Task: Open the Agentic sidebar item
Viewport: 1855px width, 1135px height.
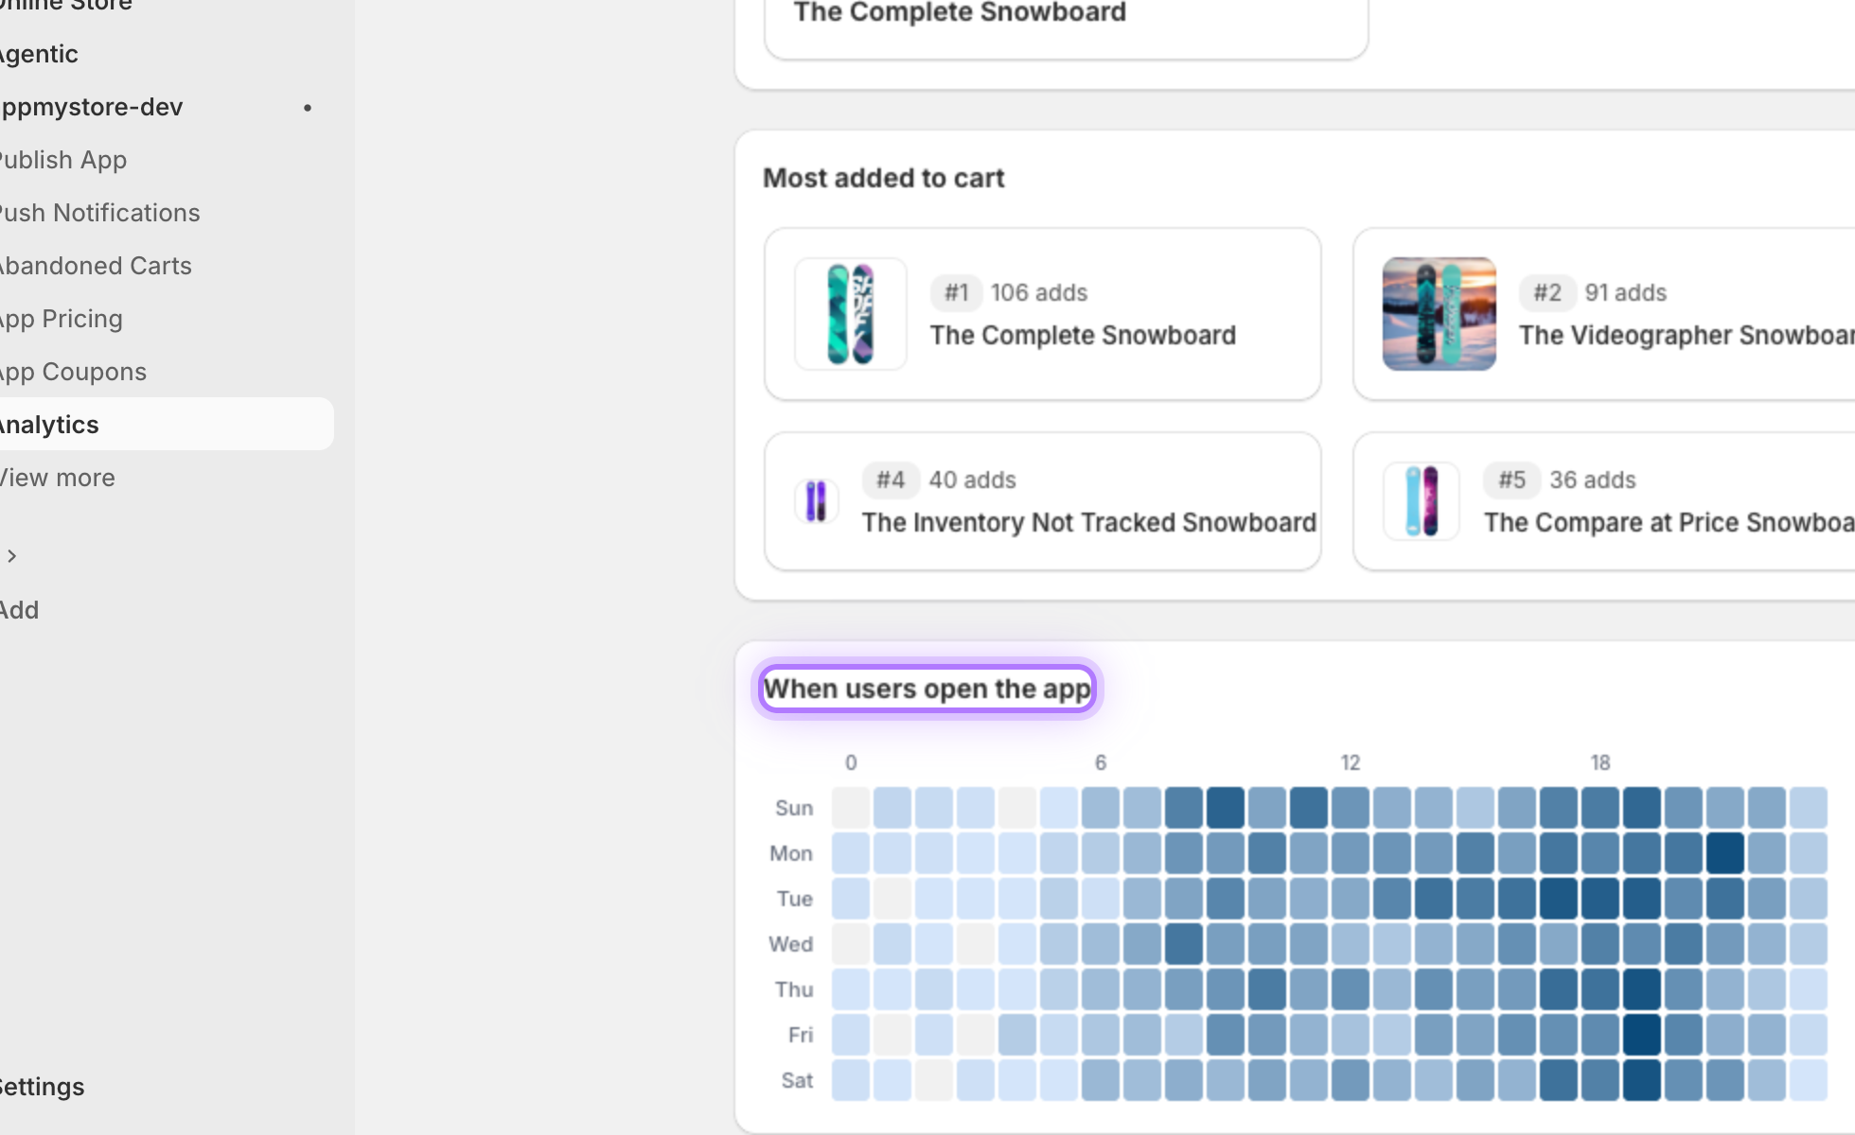Action: (38, 54)
